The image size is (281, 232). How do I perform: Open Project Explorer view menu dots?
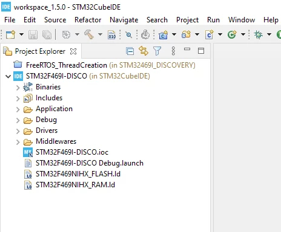(173, 51)
